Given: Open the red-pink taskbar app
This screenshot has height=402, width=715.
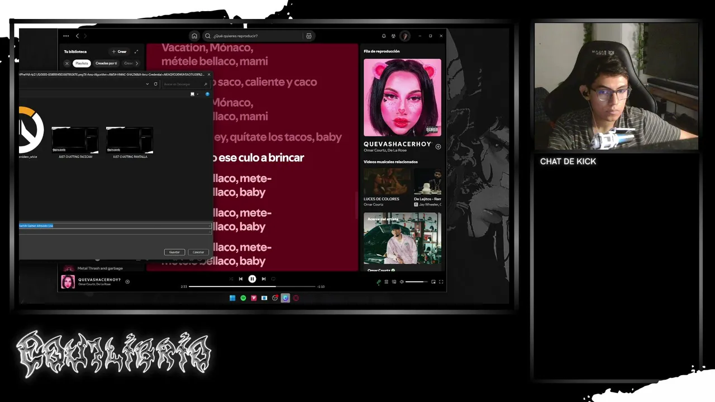Looking at the screenshot, I should [254, 298].
